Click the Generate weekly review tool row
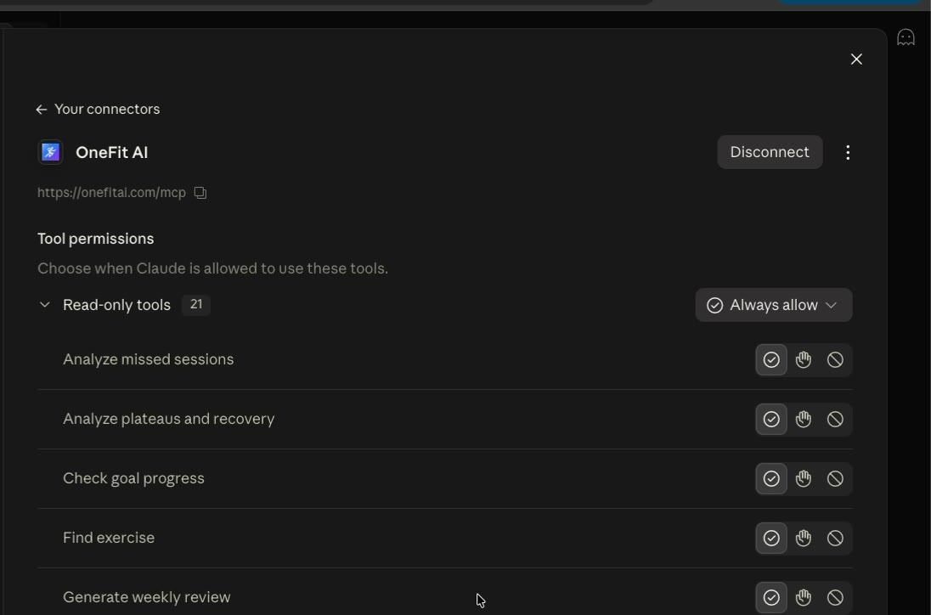This screenshot has width=931, height=615. point(445,597)
